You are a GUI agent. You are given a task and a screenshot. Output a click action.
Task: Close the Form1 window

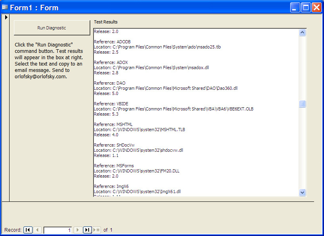click(x=316, y=8)
